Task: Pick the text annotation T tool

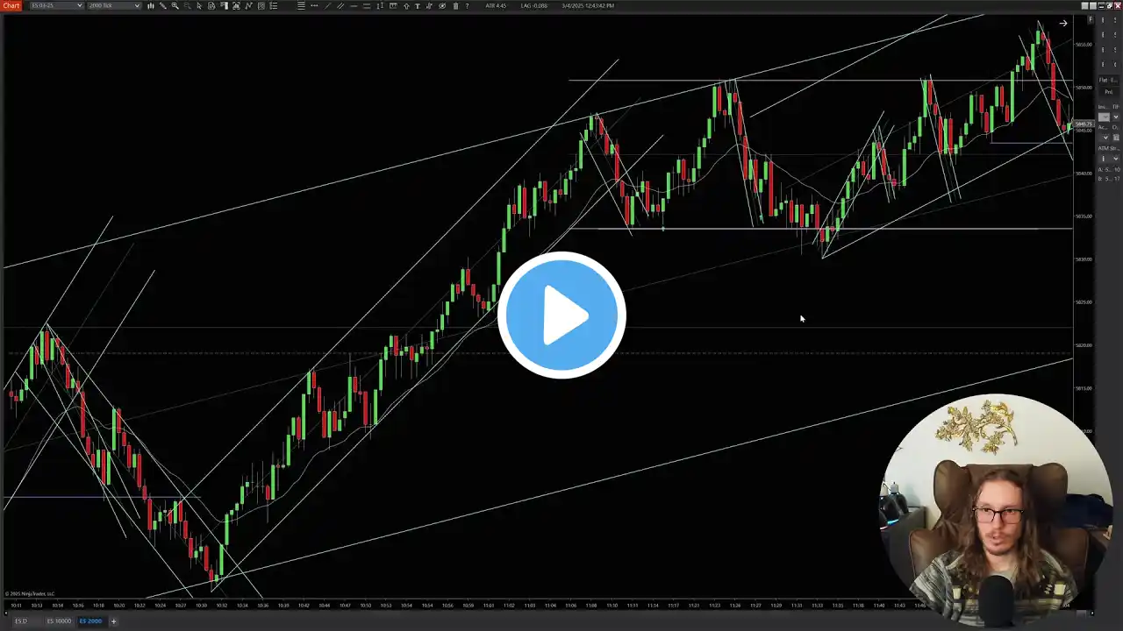Action: pyautogui.click(x=417, y=5)
